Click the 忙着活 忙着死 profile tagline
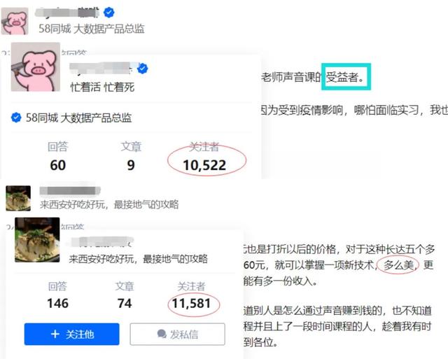448x359 pixels. pos(102,87)
